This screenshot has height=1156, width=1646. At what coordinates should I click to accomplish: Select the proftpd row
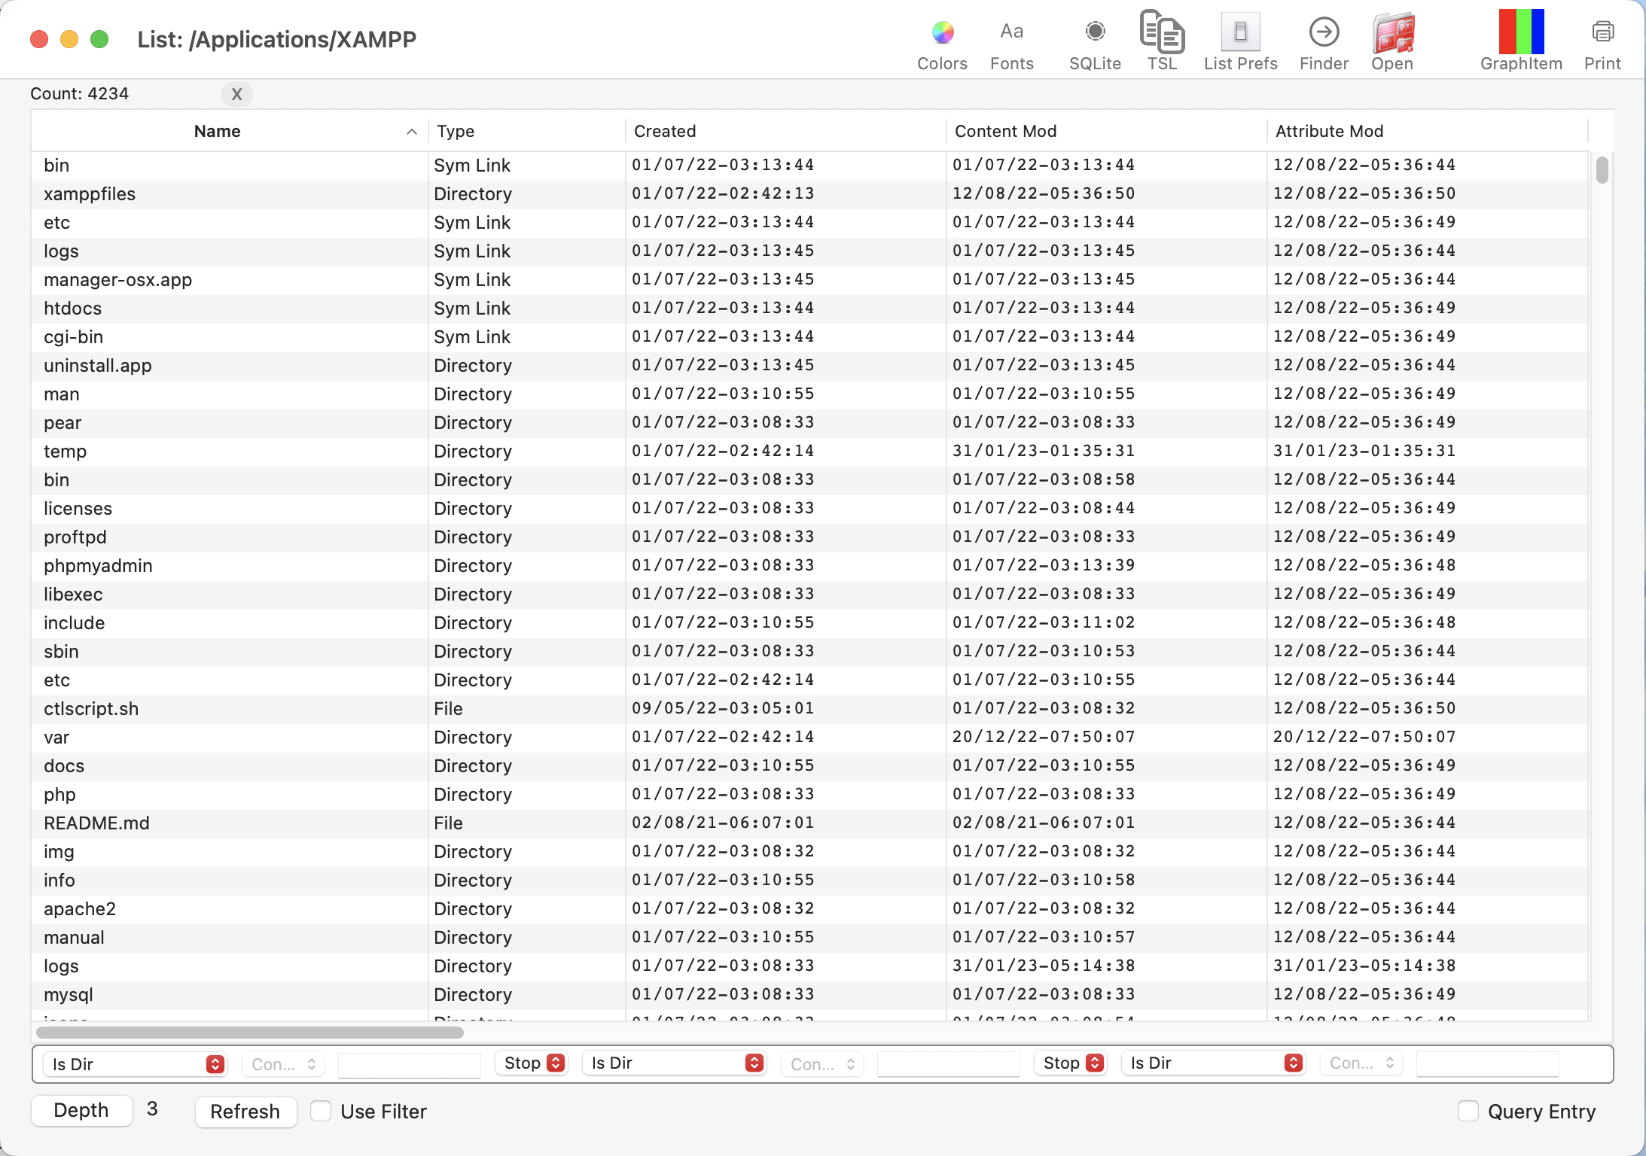[x=810, y=537]
